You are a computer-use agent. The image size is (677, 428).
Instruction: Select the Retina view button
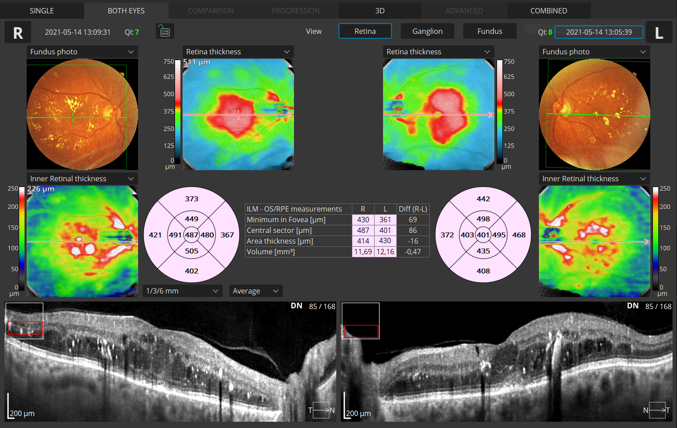tap(365, 31)
